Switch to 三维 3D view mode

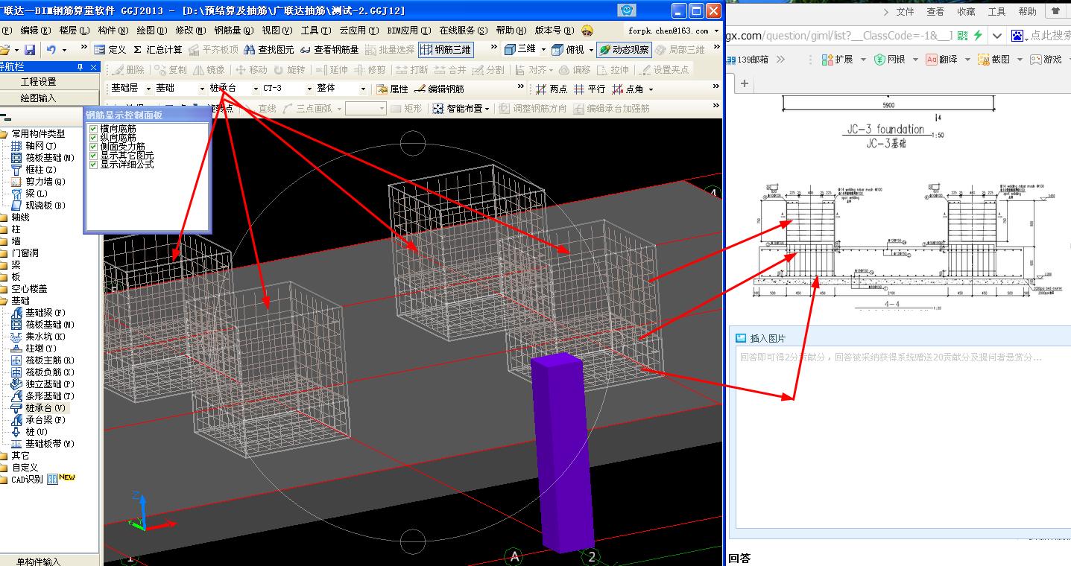click(520, 50)
